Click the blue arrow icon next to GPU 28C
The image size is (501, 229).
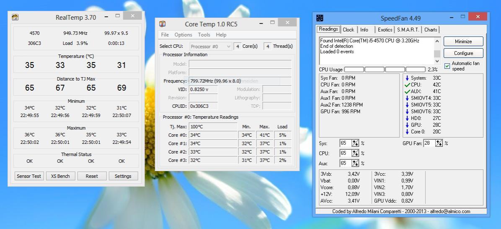tap(407, 125)
